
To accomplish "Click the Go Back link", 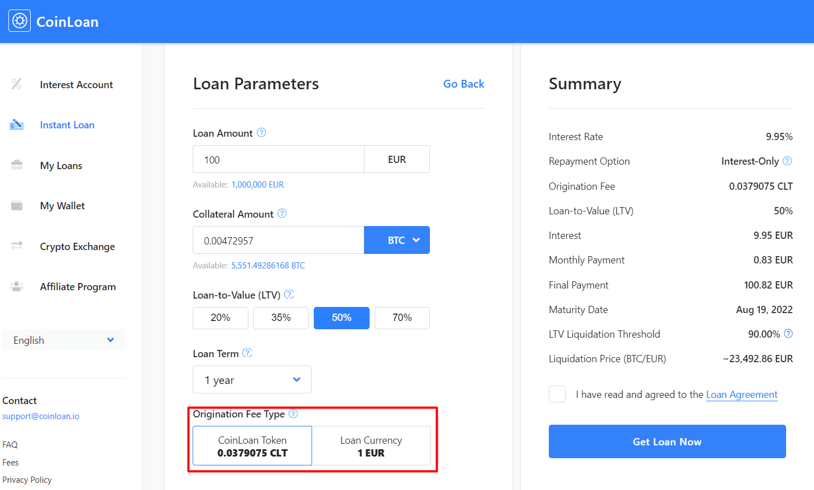I will pyautogui.click(x=463, y=84).
